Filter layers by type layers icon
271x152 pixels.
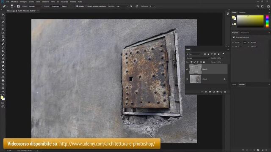click(212, 54)
